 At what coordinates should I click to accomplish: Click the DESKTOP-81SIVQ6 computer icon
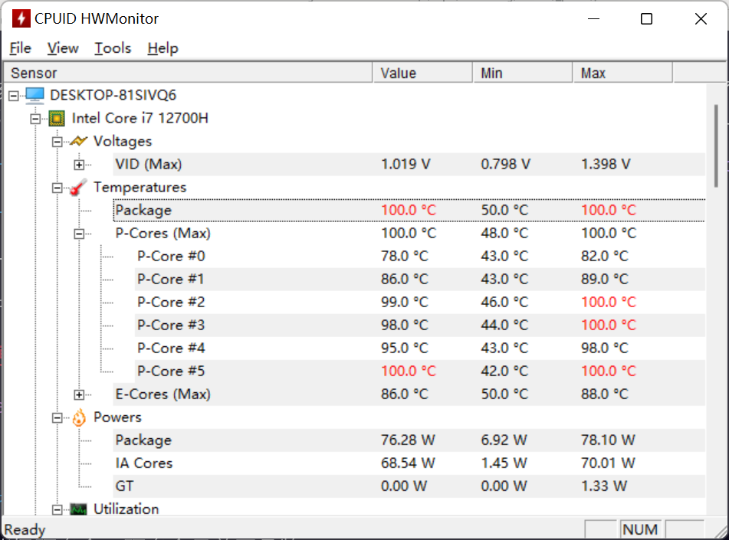click(x=34, y=95)
